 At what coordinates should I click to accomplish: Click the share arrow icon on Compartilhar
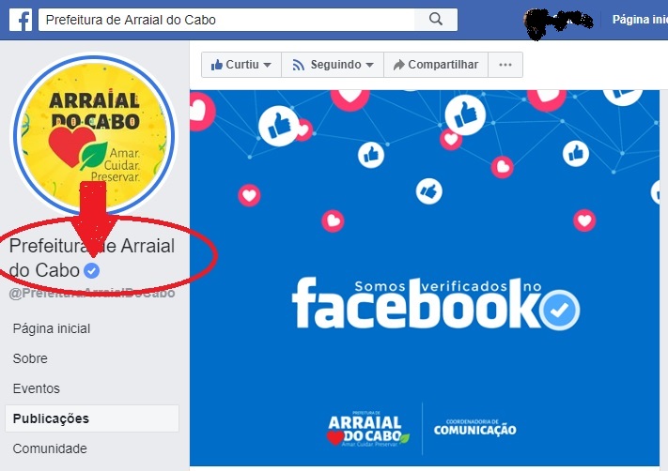coord(398,65)
